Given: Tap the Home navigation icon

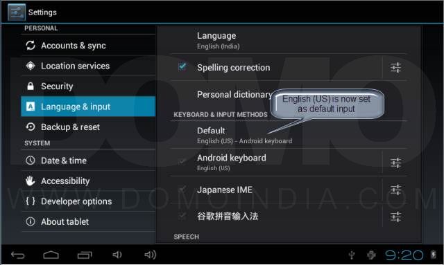Looking at the screenshot, I should [51, 255].
